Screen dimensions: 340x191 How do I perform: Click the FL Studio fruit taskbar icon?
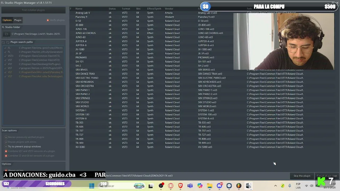click(x=239, y=186)
